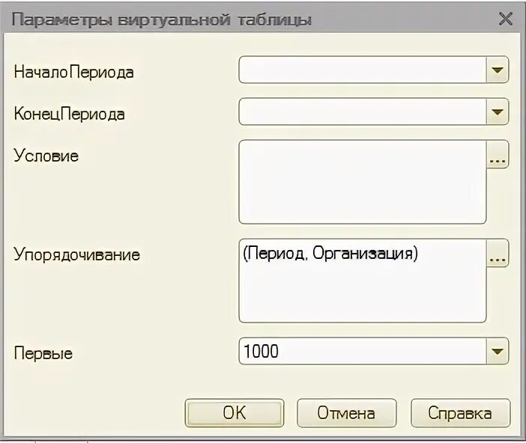Cancel using the Отмена button
The image size is (526, 443).
(346, 413)
